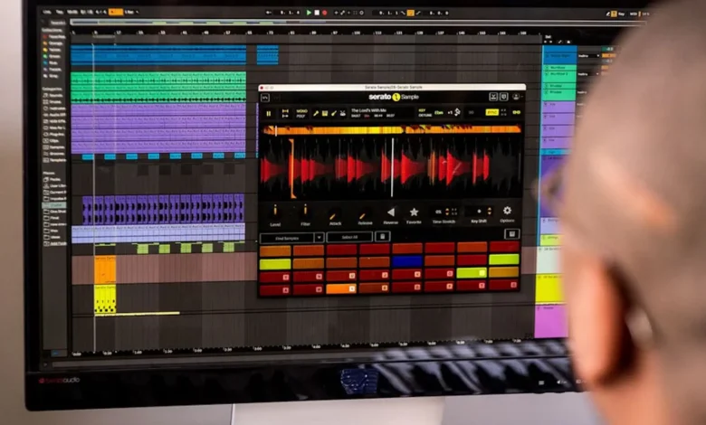This screenshot has width=706, height=425.
Task: Adjust the Key Shift stepper arrows
Action: pyautogui.click(x=490, y=211)
